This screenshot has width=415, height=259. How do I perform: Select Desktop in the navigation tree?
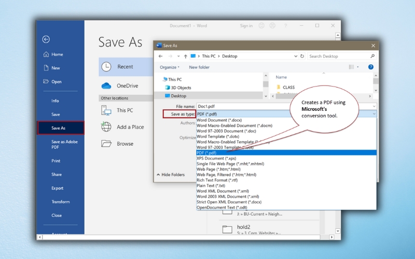click(x=175, y=96)
